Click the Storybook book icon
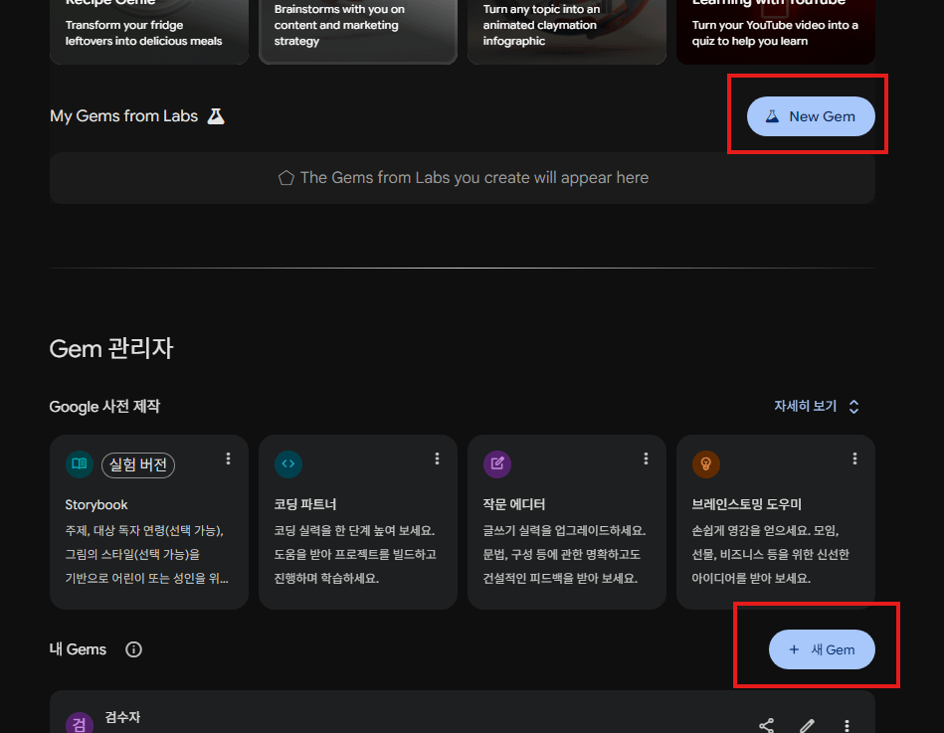The width and height of the screenshot is (944, 733). pos(80,464)
